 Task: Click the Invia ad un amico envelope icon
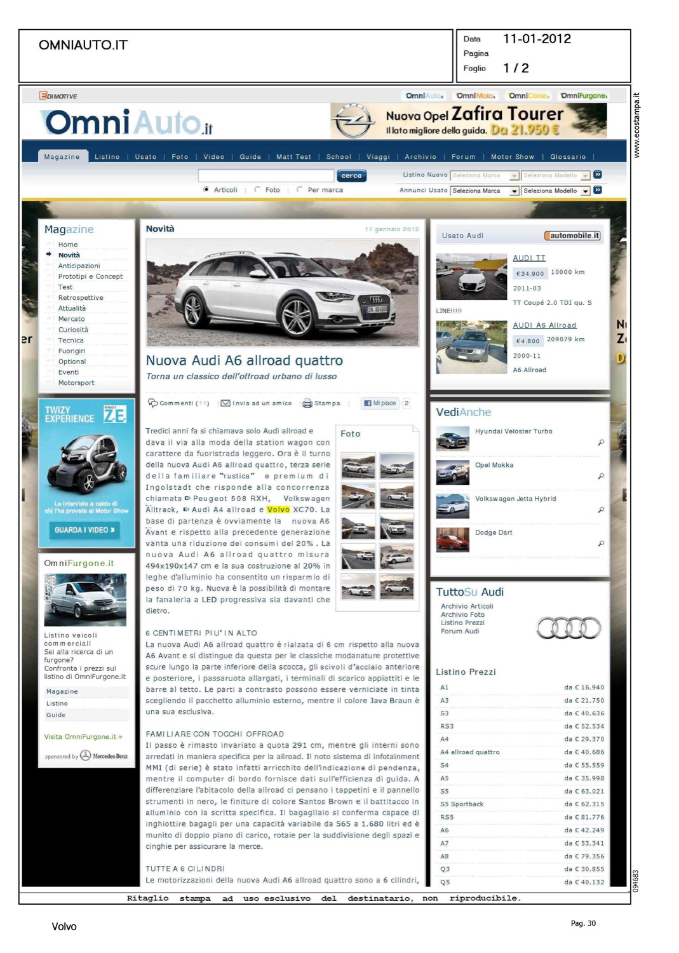coord(225,403)
